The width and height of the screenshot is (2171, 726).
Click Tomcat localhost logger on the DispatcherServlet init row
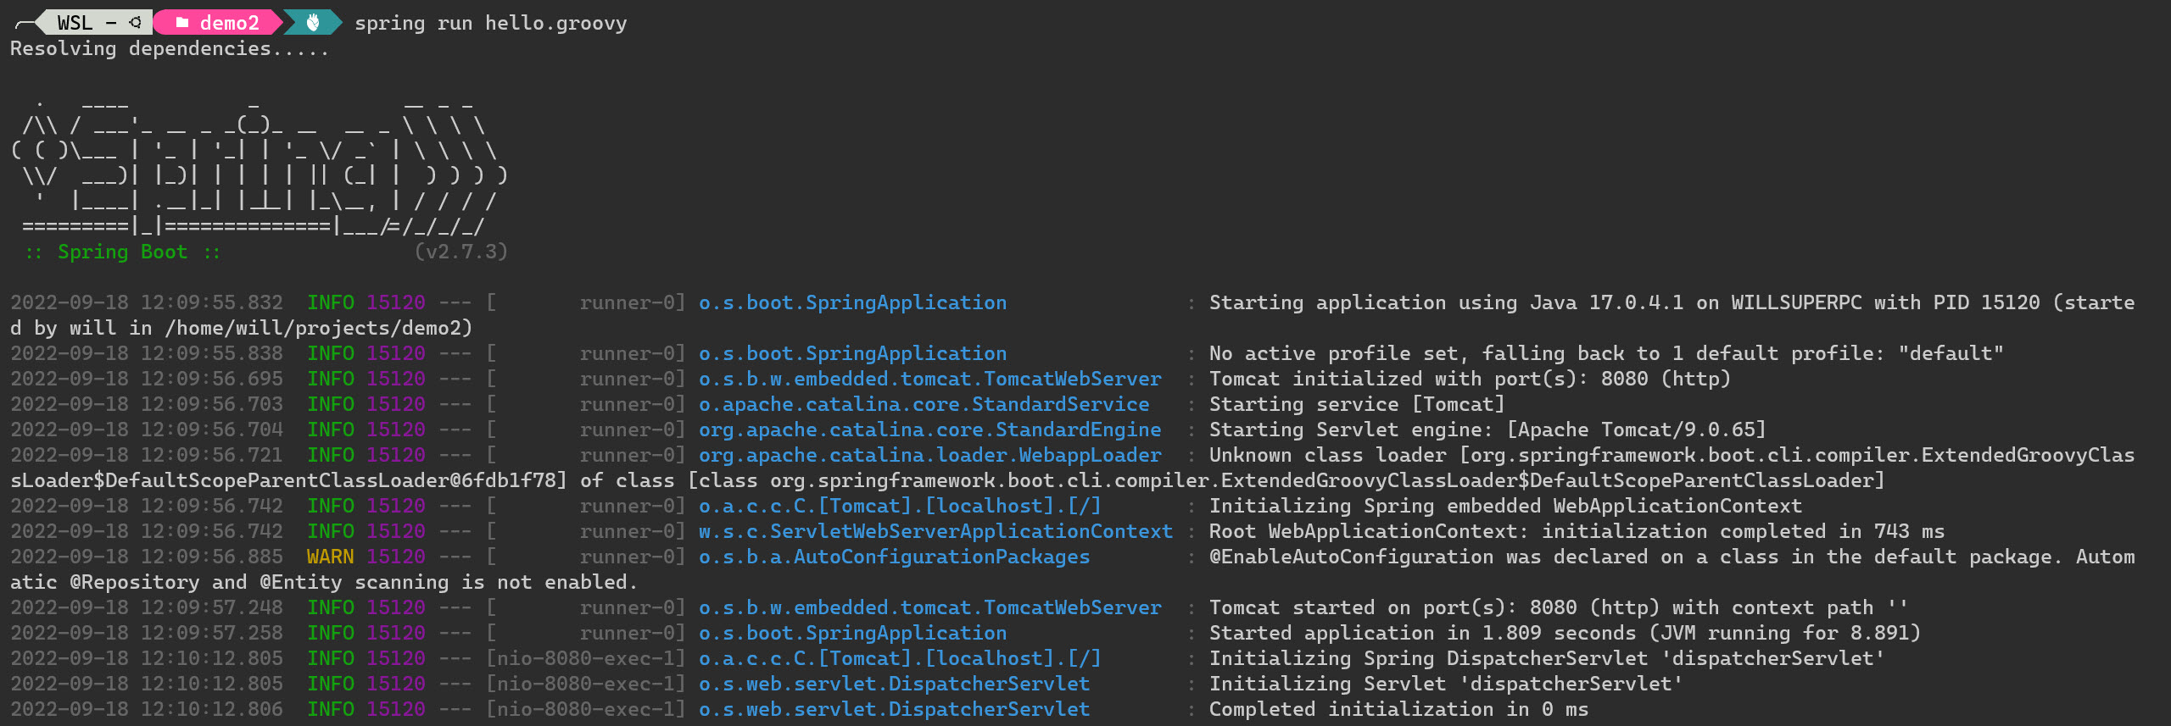tap(900, 658)
